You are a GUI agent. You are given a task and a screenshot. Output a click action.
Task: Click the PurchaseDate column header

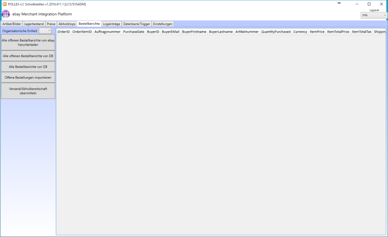click(134, 32)
